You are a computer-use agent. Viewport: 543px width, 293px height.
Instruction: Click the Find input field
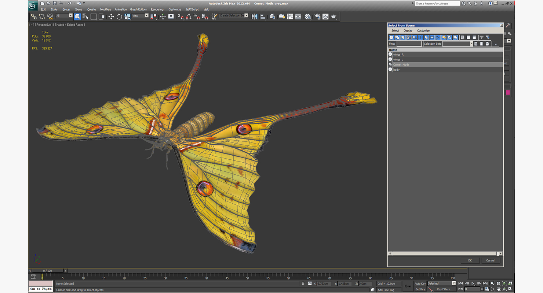pos(409,44)
